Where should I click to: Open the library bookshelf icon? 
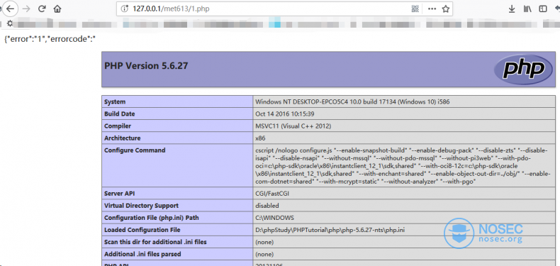pos(527,9)
